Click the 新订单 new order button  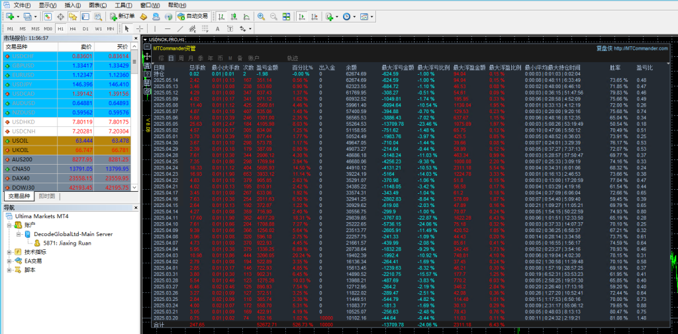122,17
